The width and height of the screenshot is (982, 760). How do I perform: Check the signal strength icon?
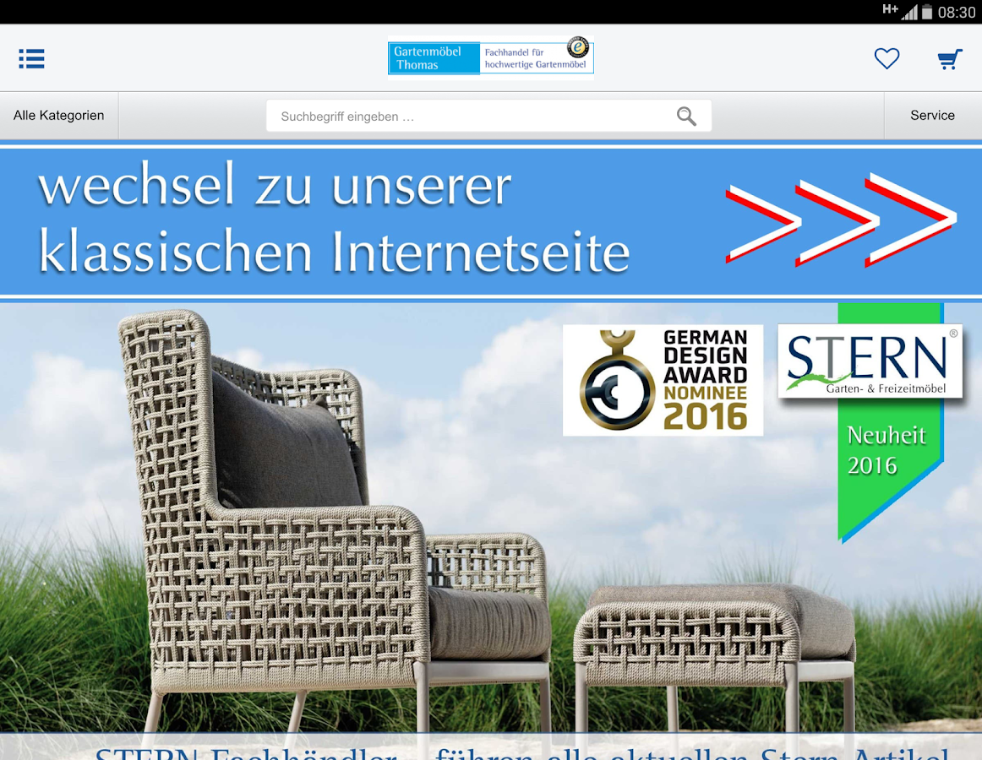[x=909, y=12]
